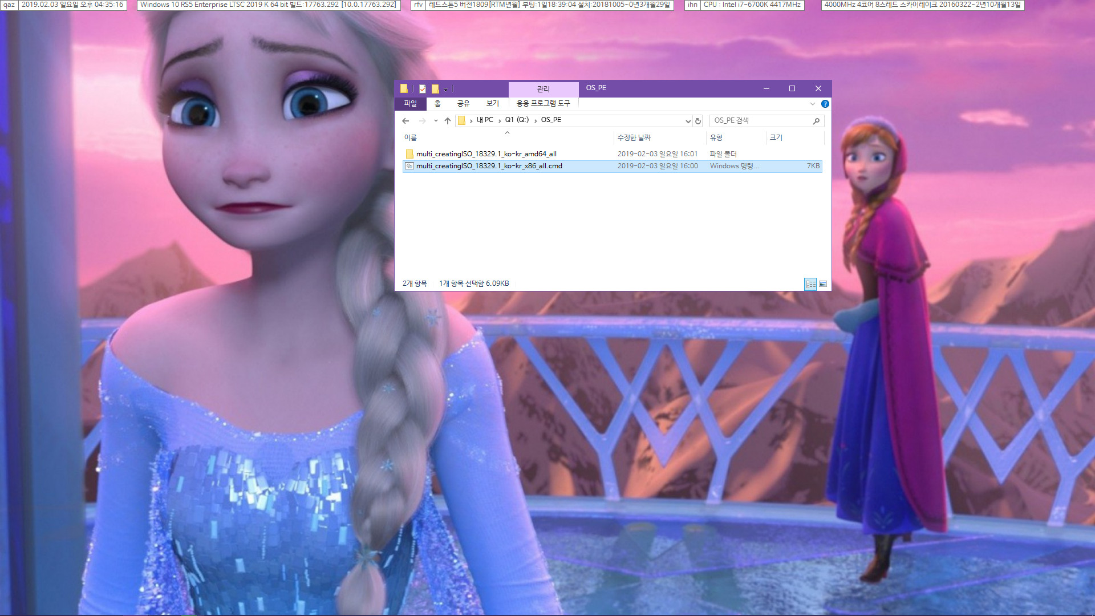The height and width of the screenshot is (616, 1095).
Task: Click the search magnifier icon
Action: (x=816, y=121)
